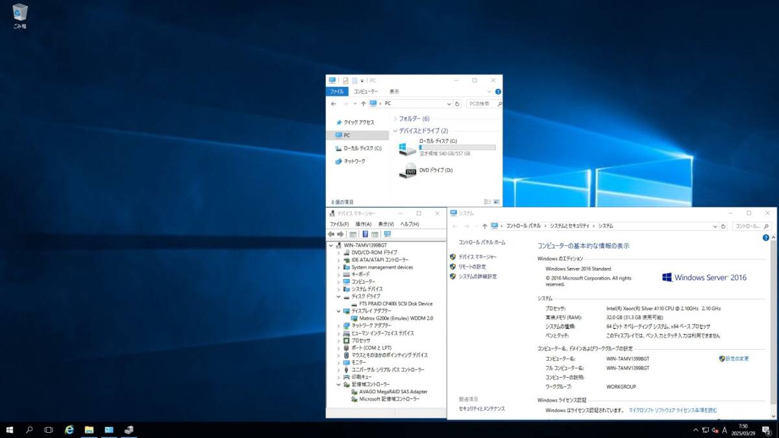Click help icon in System window
This screenshot has width=779, height=438.
(x=766, y=238)
